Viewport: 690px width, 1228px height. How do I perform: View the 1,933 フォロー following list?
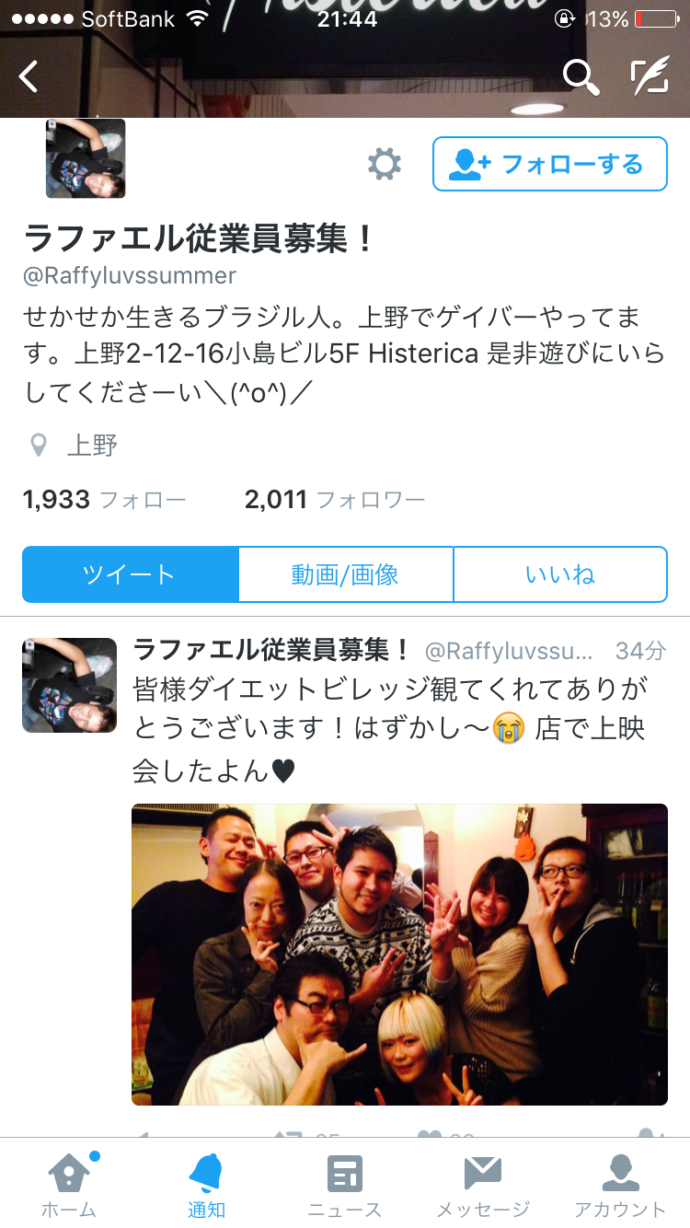point(104,500)
